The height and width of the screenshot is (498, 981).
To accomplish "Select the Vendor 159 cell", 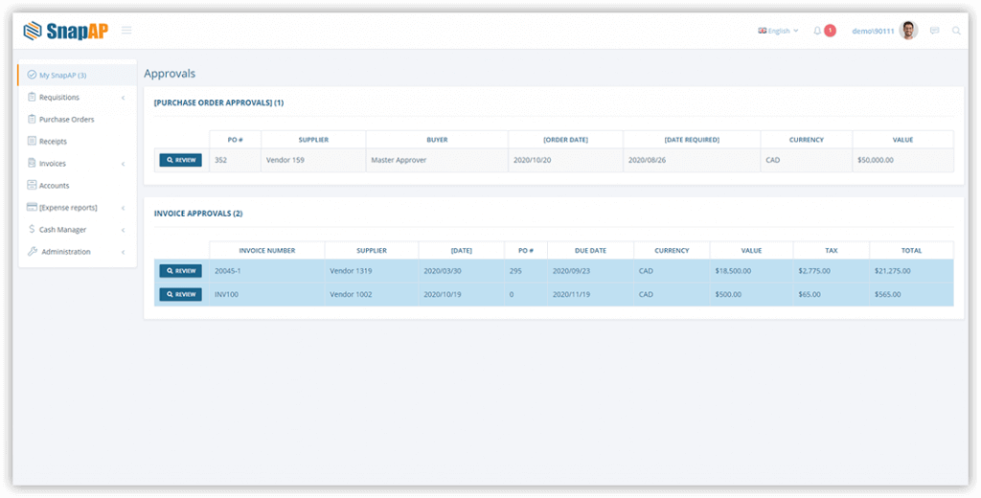I will 313,160.
